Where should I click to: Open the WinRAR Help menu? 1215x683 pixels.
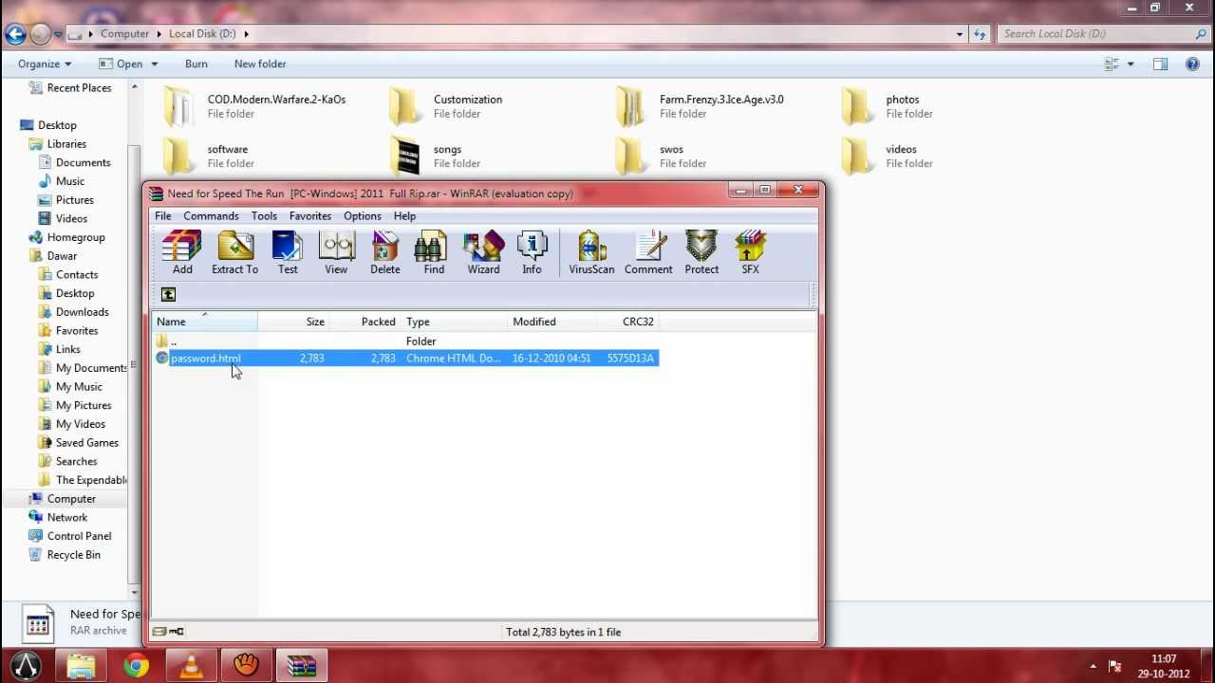click(404, 216)
